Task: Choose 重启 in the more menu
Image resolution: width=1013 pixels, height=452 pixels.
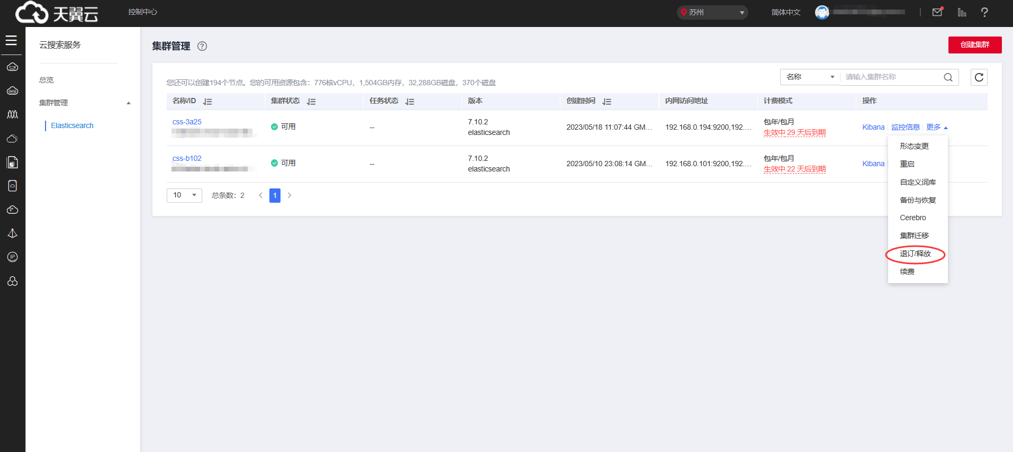Action: [x=907, y=164]
